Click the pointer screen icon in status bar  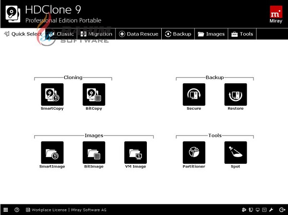click(264, 210)
